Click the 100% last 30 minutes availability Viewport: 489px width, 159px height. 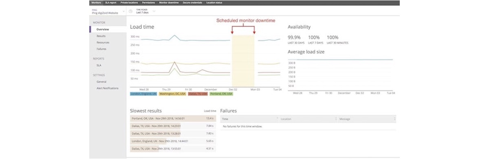[333, 37]
